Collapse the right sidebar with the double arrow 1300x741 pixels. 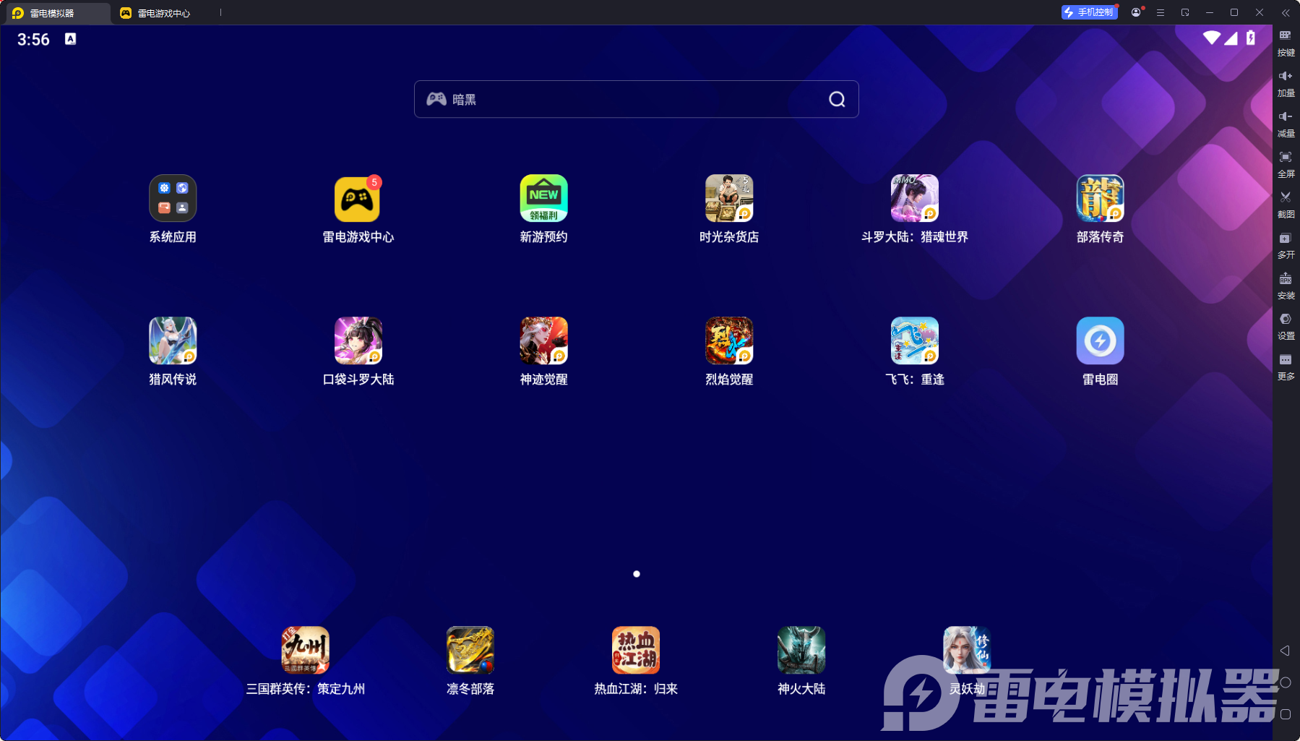1286,12
